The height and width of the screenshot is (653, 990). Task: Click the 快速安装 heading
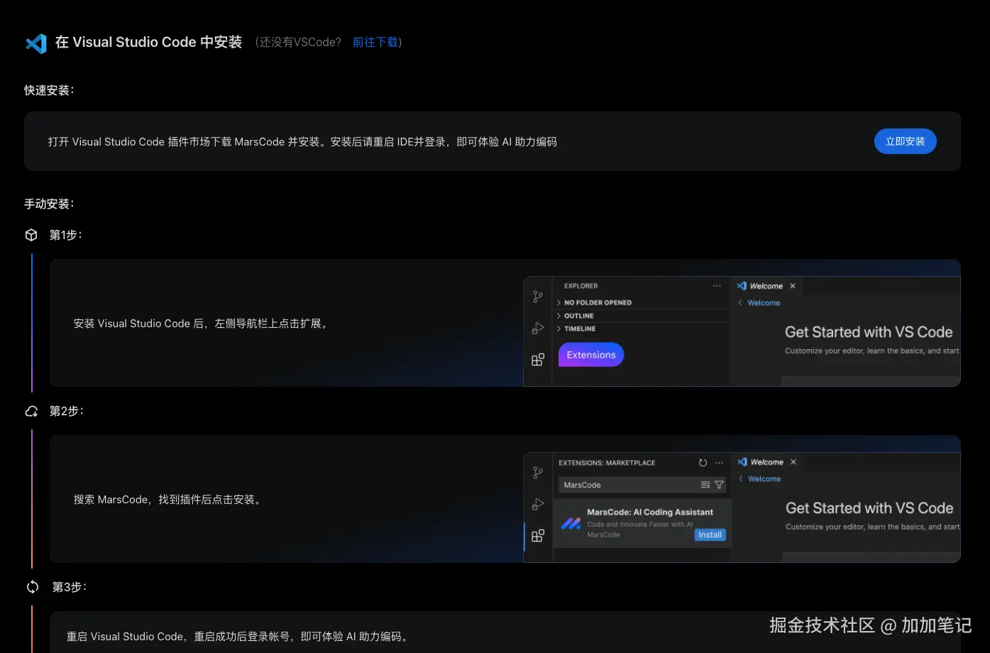[x=49, y=90]
